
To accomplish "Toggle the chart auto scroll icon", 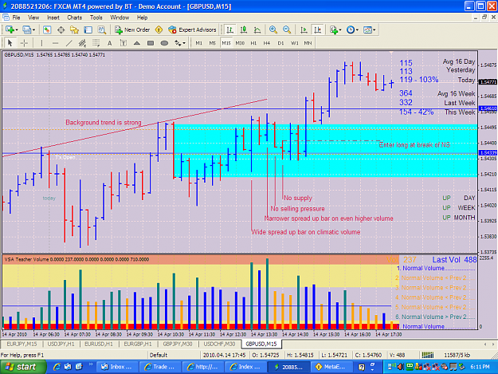I will tap(304, 30).
